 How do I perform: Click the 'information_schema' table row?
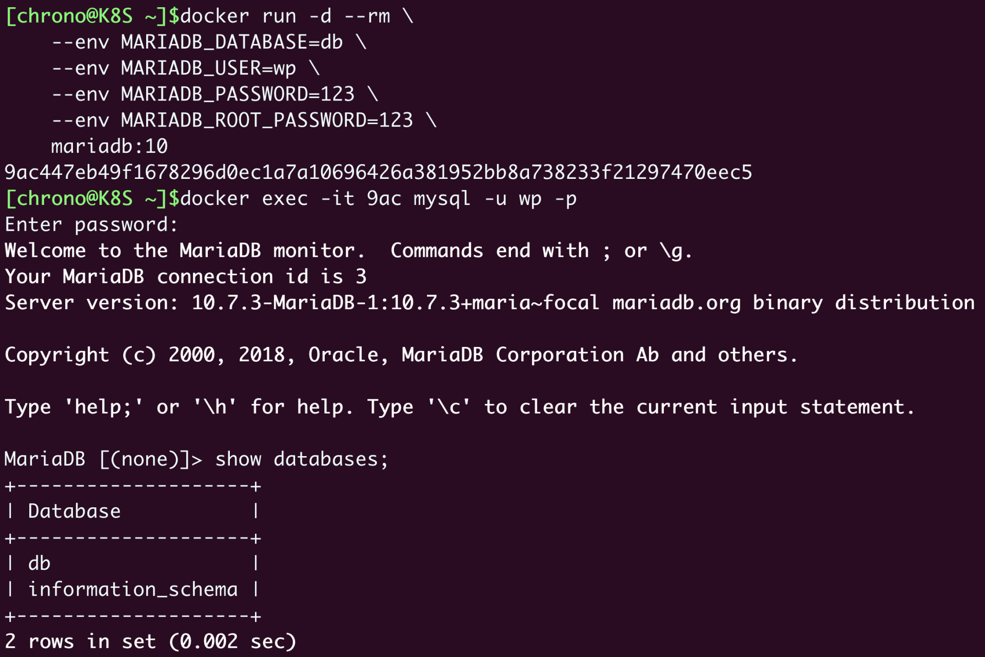[133, 590]
